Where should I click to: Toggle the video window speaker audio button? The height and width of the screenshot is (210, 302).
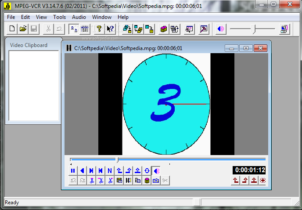tap(156, 170)
